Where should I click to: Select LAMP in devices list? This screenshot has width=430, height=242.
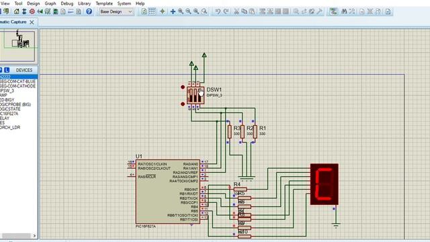tap(4, 95)
